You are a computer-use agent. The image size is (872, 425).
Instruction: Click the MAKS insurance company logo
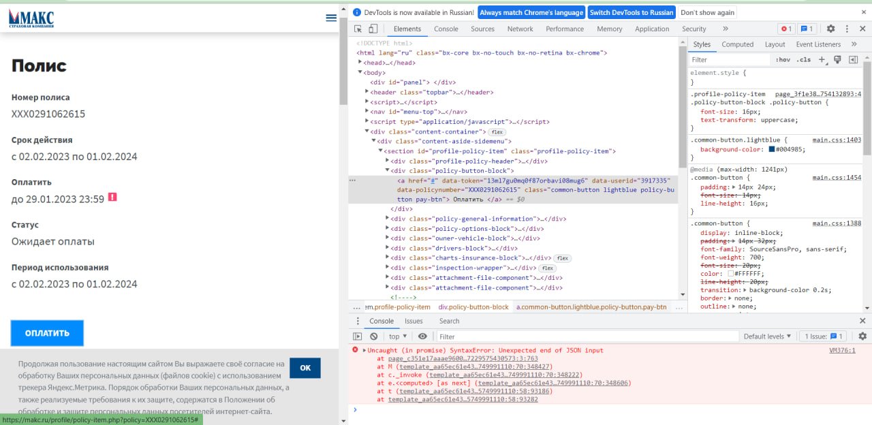coord(31,18)
